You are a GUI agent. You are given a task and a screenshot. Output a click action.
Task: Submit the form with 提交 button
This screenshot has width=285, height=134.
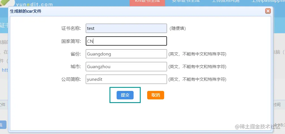pyautogui.click(x=125, y=95)
